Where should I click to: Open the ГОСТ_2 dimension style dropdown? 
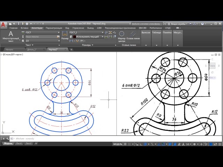pyautogui.click(x=86, y=32)
